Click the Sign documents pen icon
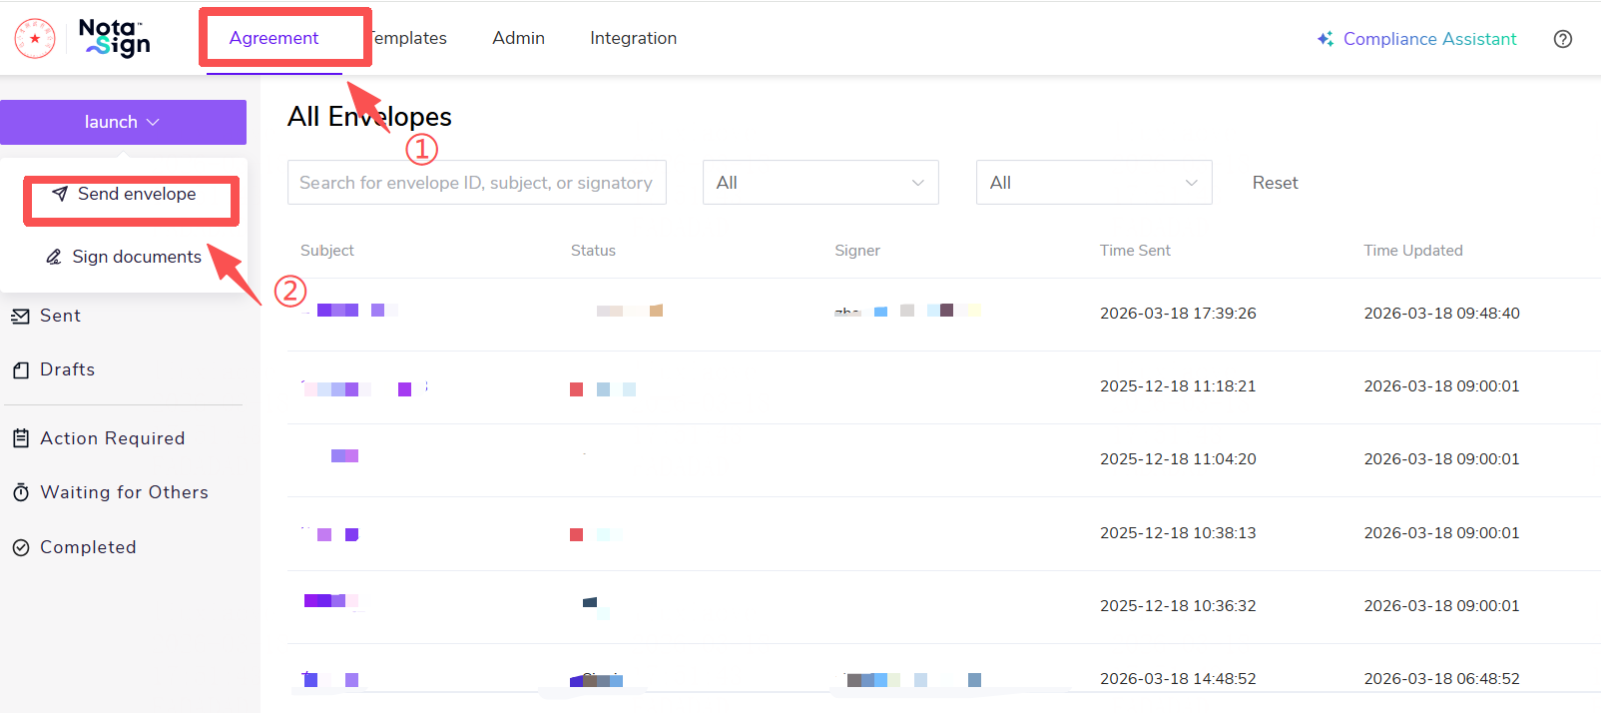This screenshot has height=713, width=1601. tap(54, 258)
